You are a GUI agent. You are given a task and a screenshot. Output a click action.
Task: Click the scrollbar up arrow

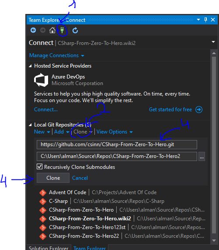pyautogui.click(x=214, y=53)
